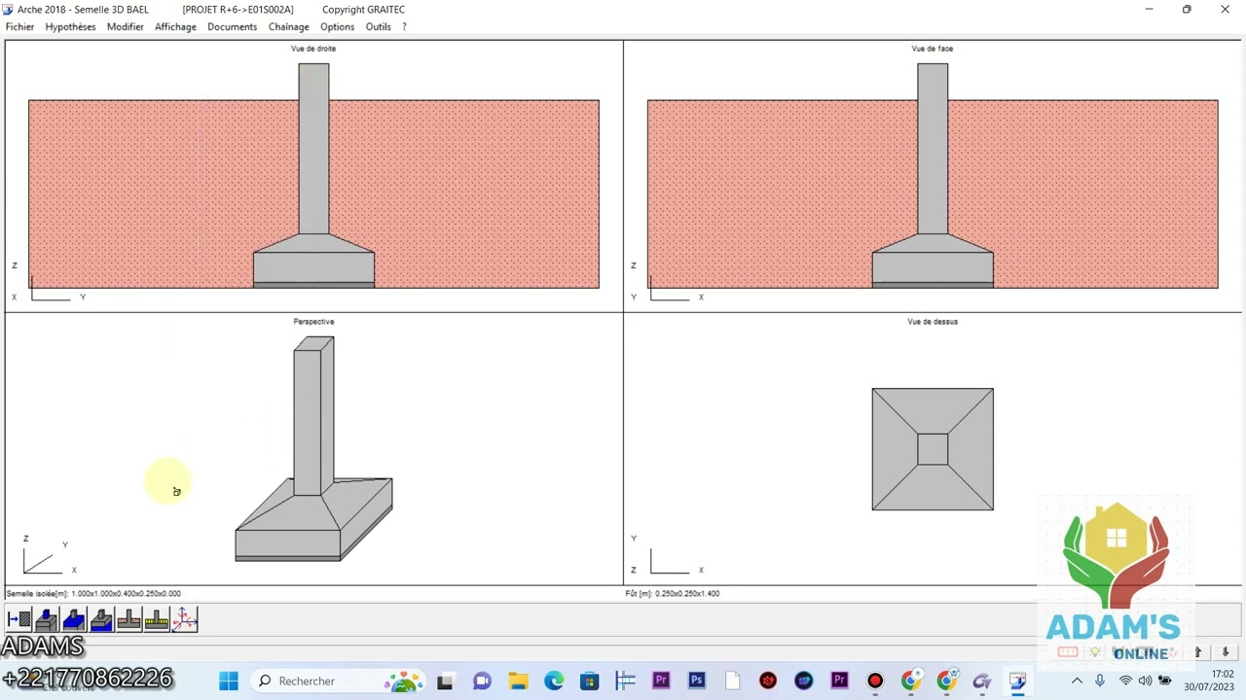
Task: Switch to the Arche app taskbar icon
Action: point(1017,681)
